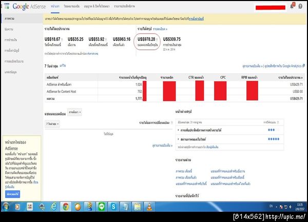This screenshot has height=222, width=308.
Task: Open the VLC media player taskbar icon
Action: coord(149,207)
